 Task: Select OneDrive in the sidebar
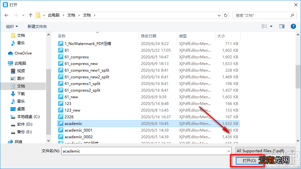point(23,53)
